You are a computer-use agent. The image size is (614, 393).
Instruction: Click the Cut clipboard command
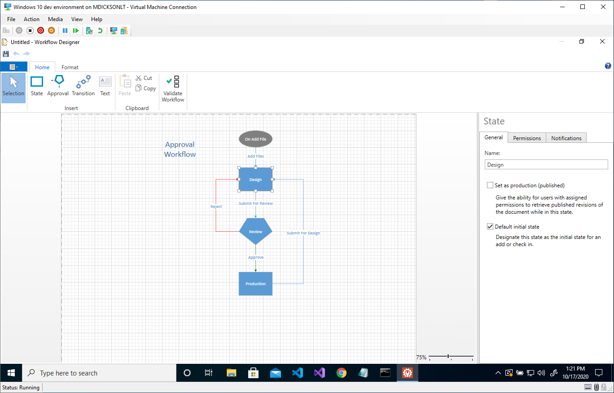click(x=144, y=78)
